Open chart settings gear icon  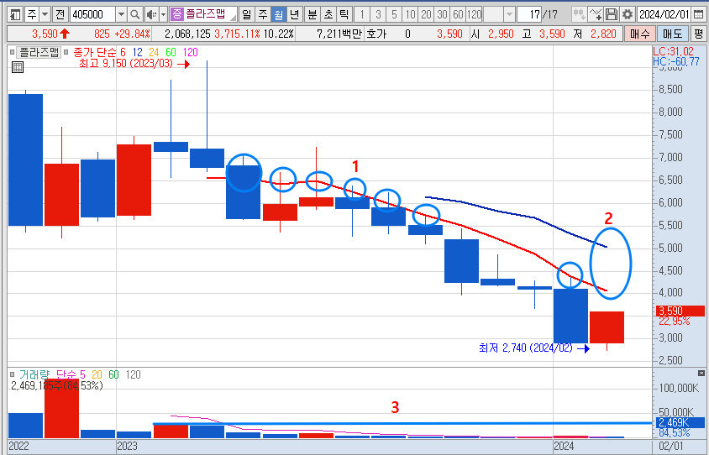628,14
